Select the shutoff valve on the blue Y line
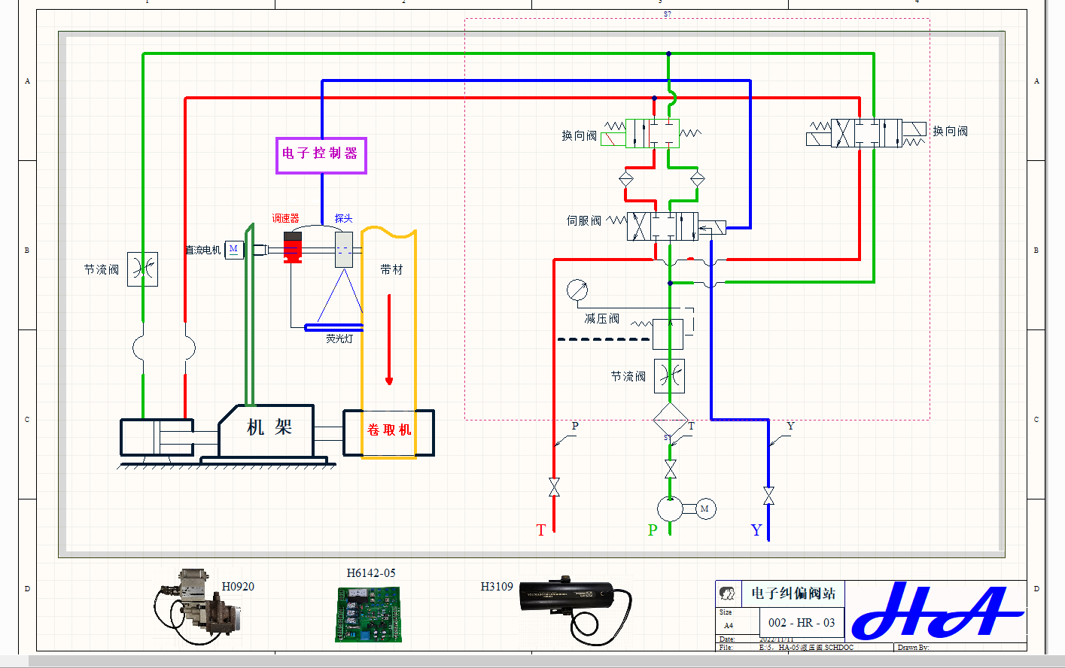Image resolution: width=1065 pixels, height=668 pixels. (768, 496)
